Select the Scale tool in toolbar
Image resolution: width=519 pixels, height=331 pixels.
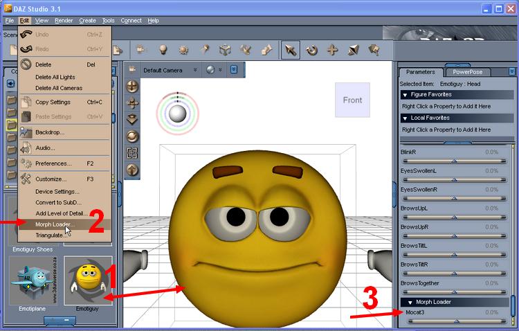tap(353, 51)
